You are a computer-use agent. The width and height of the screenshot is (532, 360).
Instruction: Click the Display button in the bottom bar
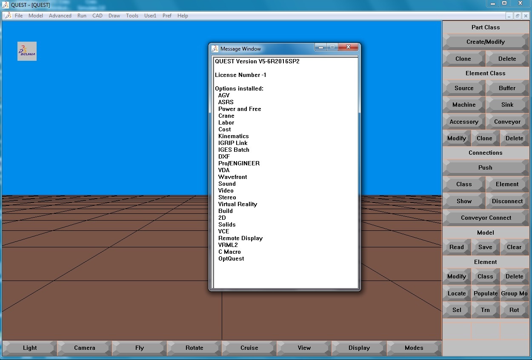click(x=359, y=348)
